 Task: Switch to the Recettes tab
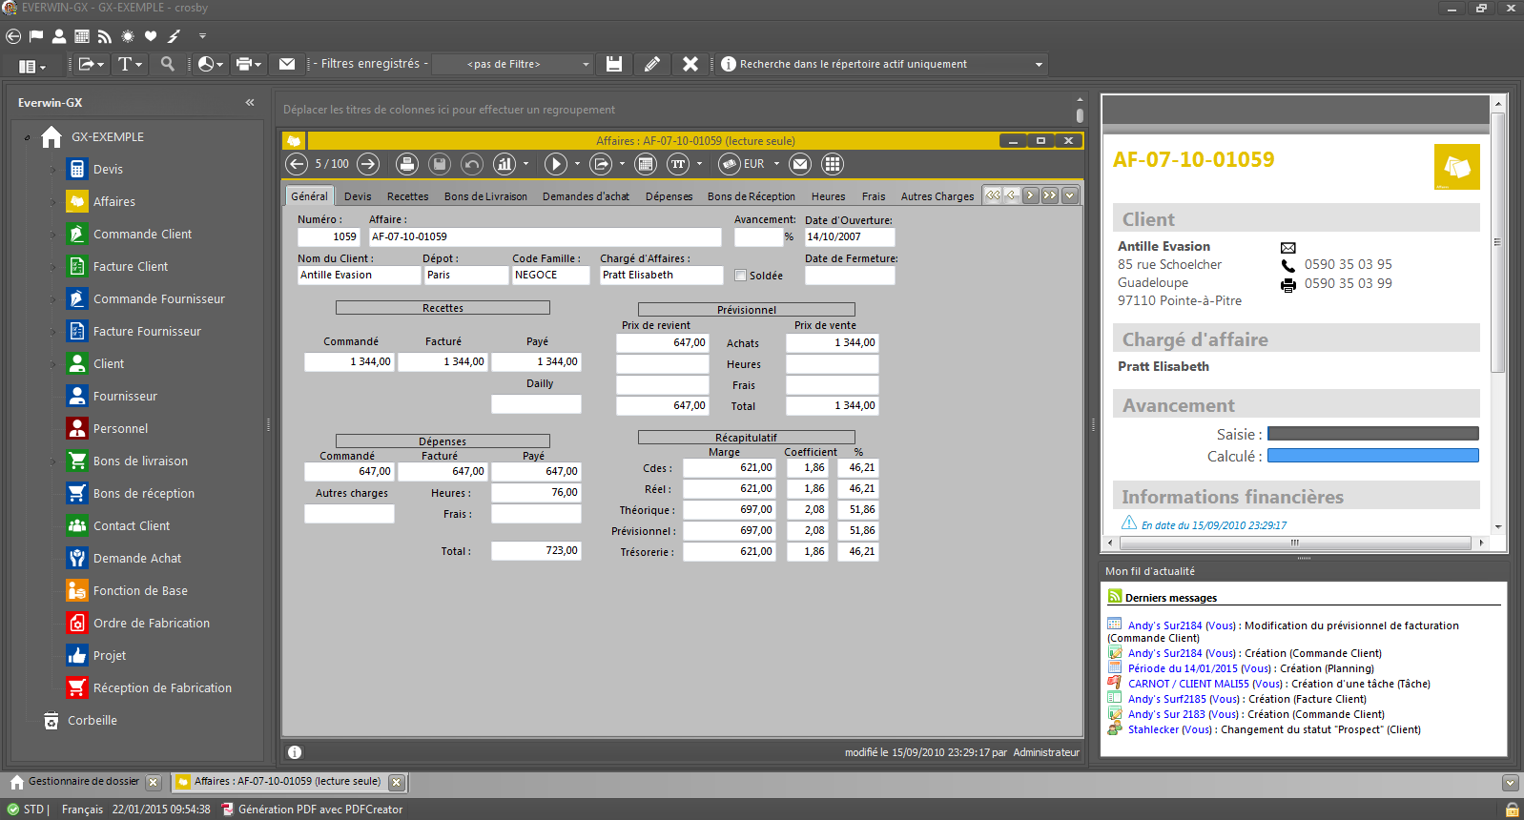click(407, 196)
